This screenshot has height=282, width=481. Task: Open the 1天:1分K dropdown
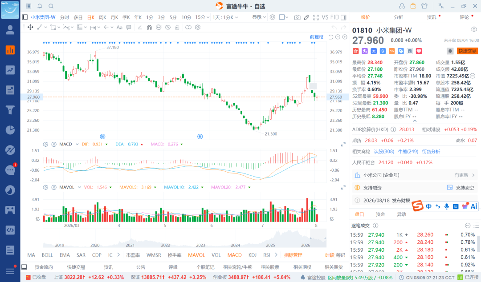click(225, 17)
